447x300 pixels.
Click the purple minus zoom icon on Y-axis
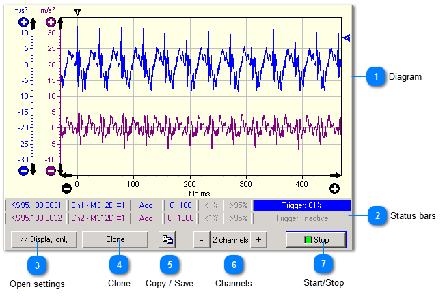click(51, 170)
